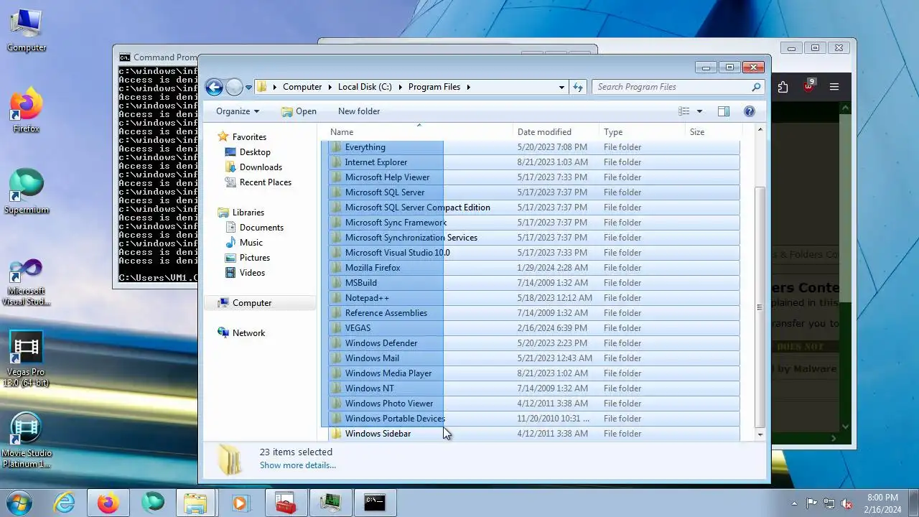Click the Open toolbar button
This screenshot has height=517, width=919.
coord(299,111)
